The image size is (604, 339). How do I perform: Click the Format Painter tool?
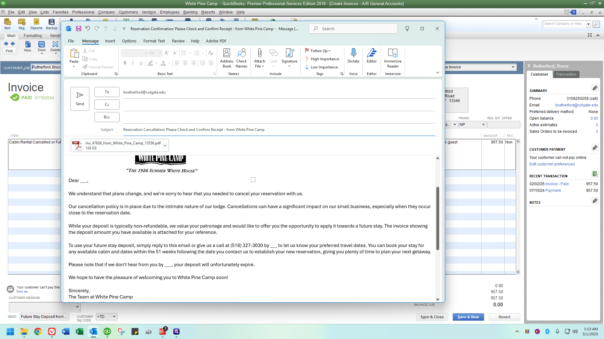point(98,67)
